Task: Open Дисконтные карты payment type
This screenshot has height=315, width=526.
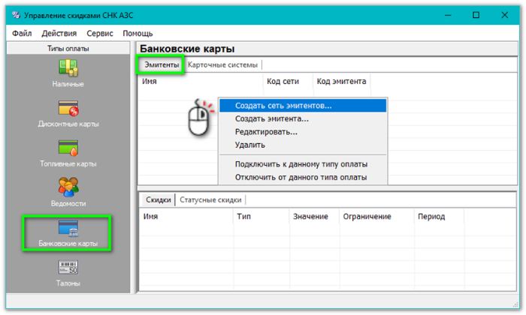Action: 68,109
